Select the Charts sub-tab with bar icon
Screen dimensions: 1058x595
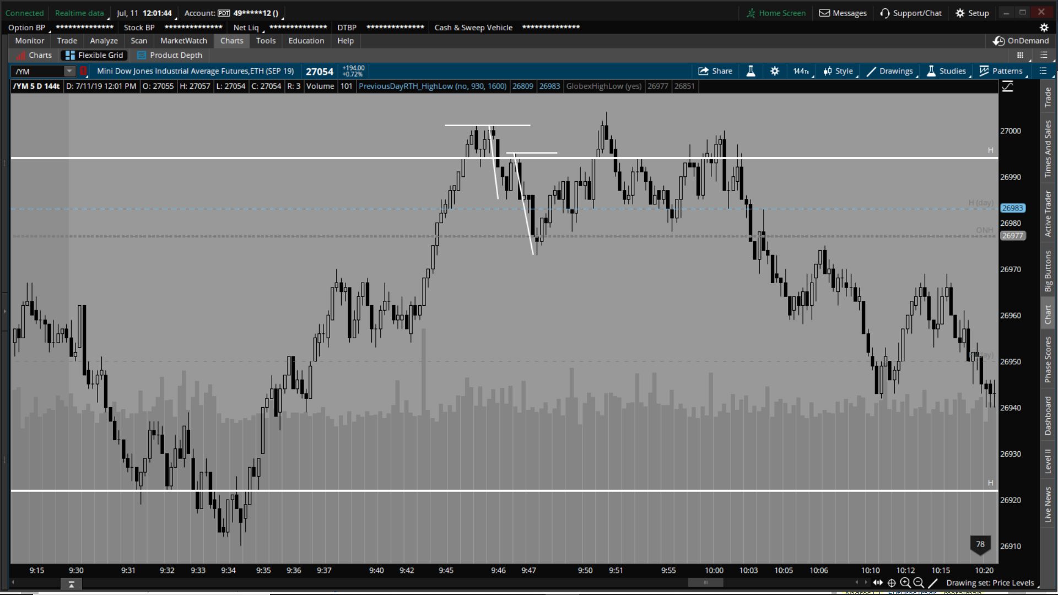[34, 55]
